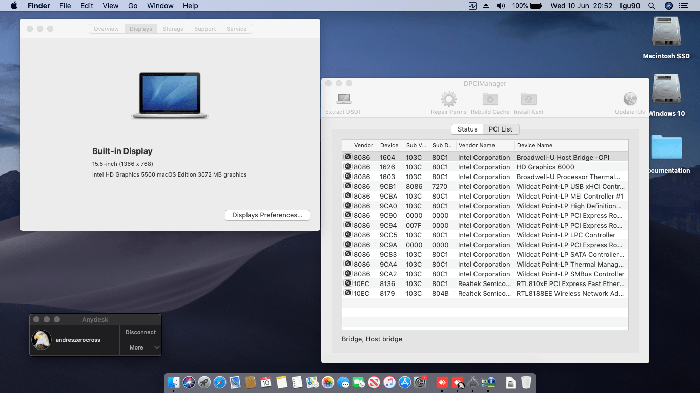Open the Support tab
Screen dimensions: 700x393
point(205,29)
